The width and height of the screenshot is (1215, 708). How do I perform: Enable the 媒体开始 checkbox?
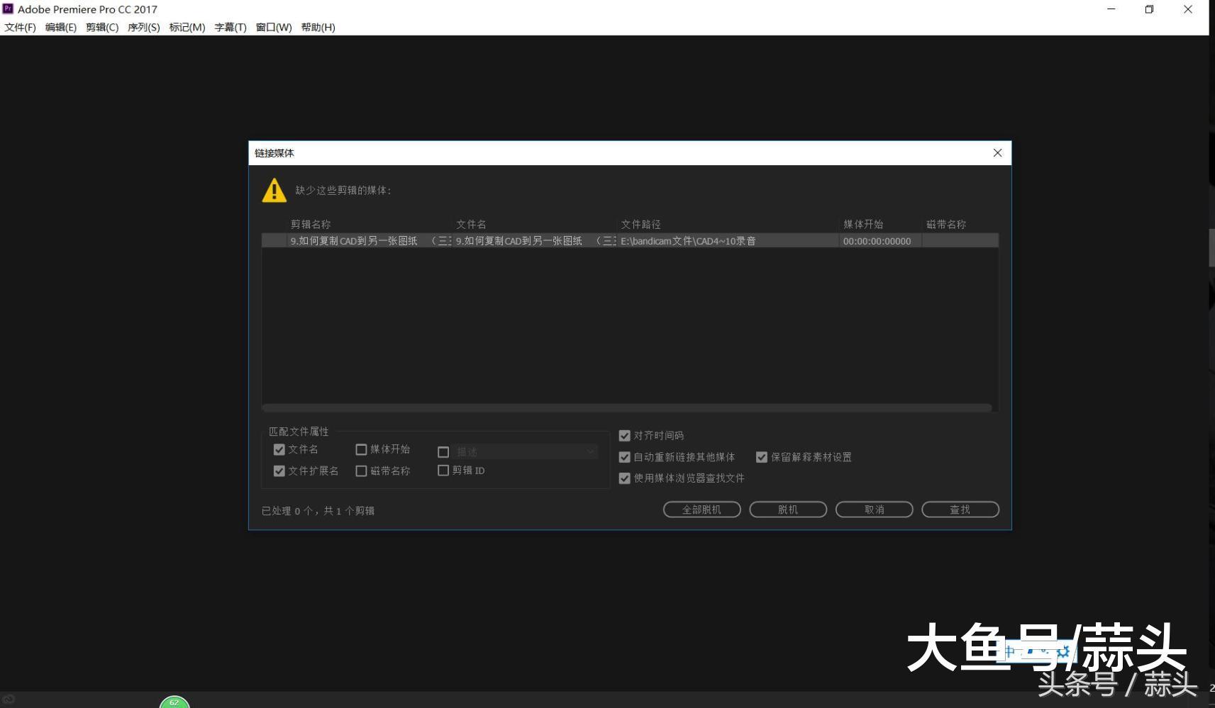click(362, 449)
